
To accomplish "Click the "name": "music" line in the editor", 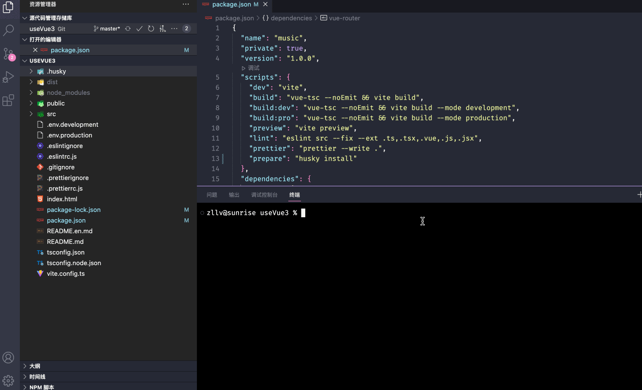I will [274, 38].
